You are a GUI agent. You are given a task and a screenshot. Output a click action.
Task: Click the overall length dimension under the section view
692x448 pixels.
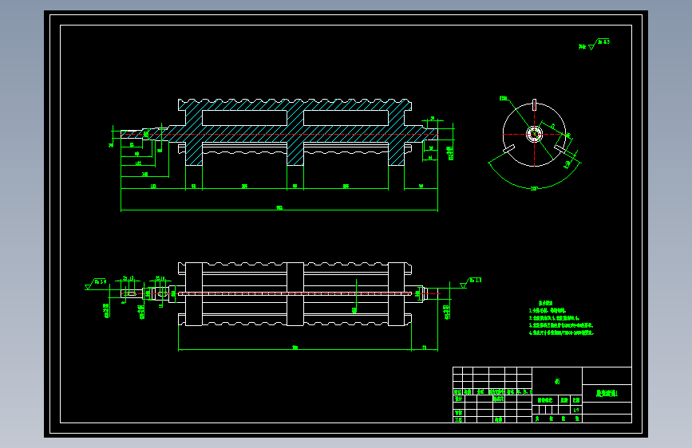tap(279, 210)
